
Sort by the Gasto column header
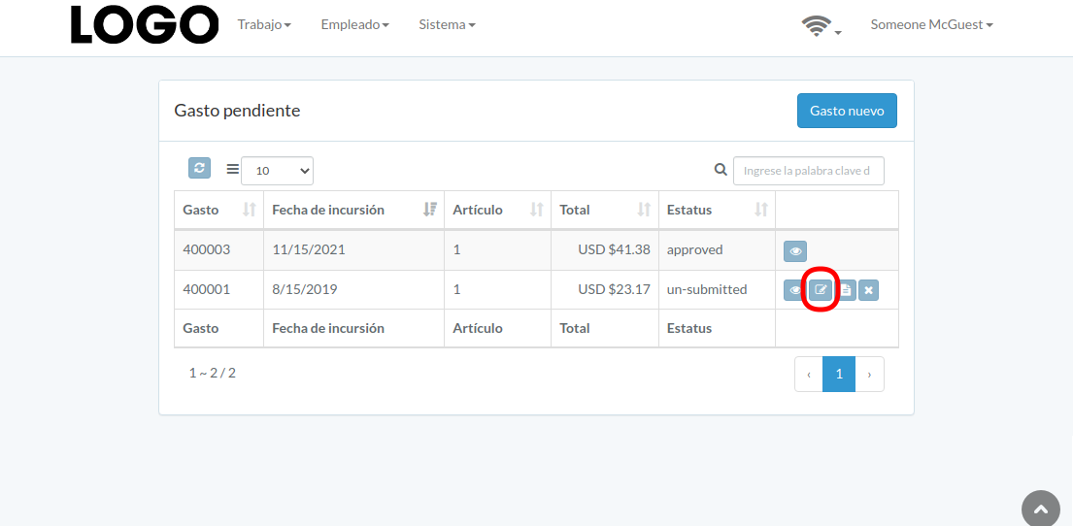(x=218, y=210)
